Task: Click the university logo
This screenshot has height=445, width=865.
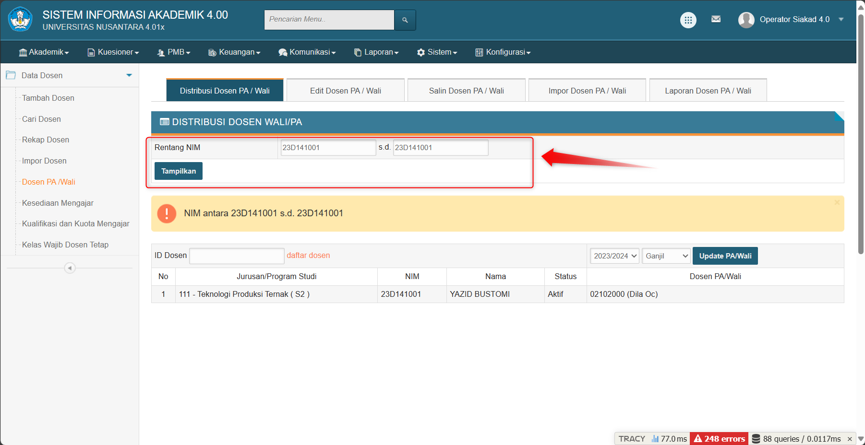Action: (20, 20)
